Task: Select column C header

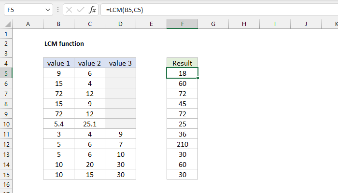Action: coord(90,24)
